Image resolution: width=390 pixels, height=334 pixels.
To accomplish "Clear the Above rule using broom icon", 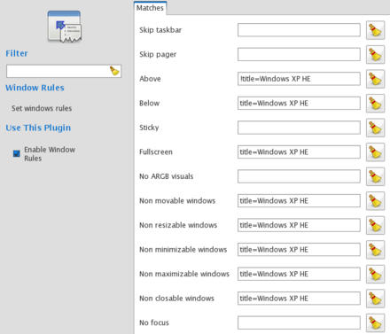I will (x=375, y=79).
